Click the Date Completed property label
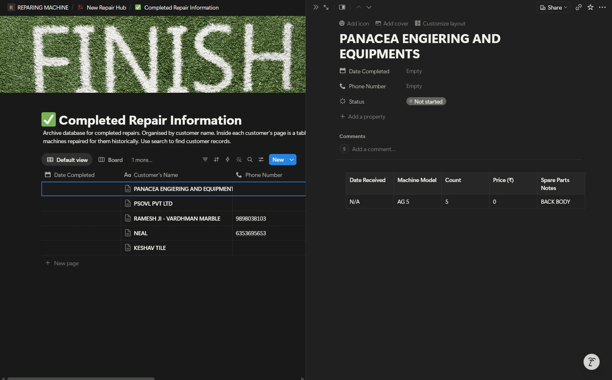612x380 pixels. click(x=364, y=71)
